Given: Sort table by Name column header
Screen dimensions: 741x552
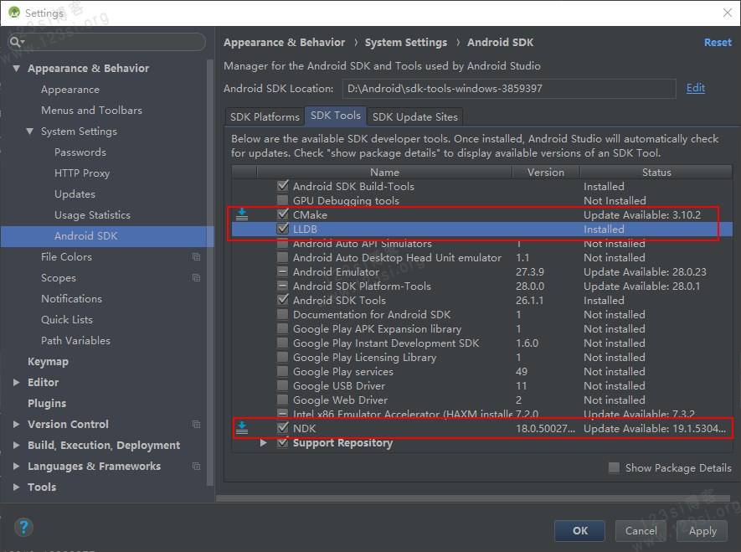Looking at the screenshot, I should (384, 172).
